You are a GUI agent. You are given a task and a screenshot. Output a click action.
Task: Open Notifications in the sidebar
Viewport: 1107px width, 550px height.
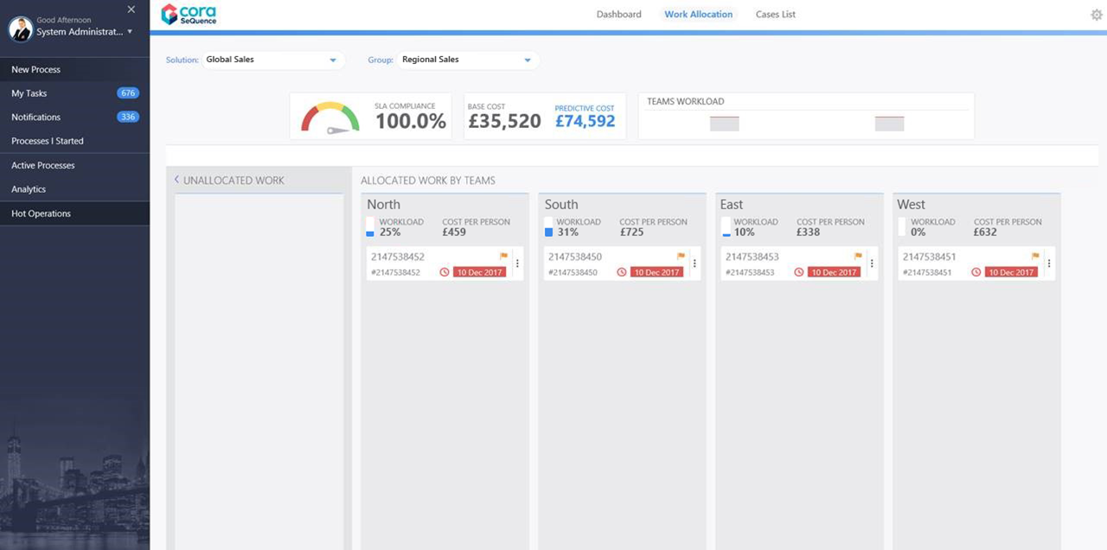(x=74, y=118)
